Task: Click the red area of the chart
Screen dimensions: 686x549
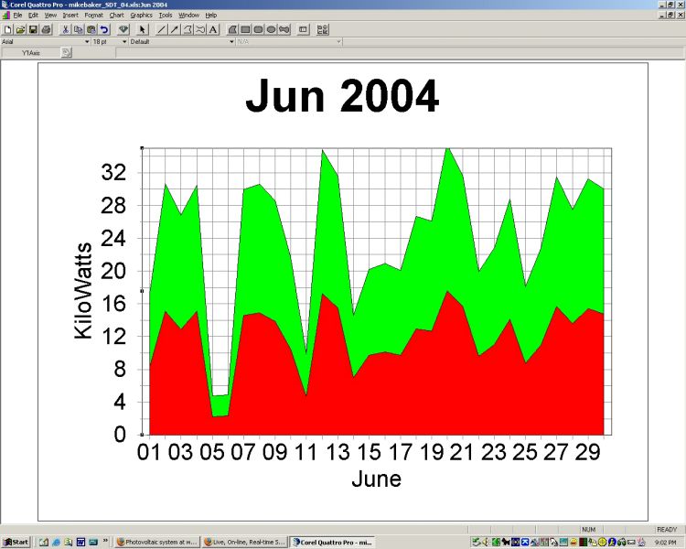Action: point(366,393)
